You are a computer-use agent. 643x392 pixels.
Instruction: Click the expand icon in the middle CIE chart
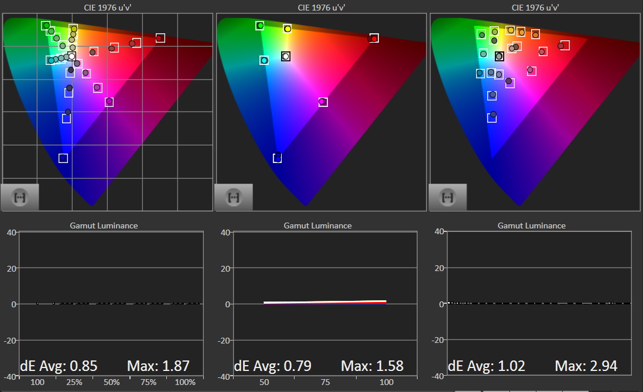pyautogui.click(x=234, y=197)
